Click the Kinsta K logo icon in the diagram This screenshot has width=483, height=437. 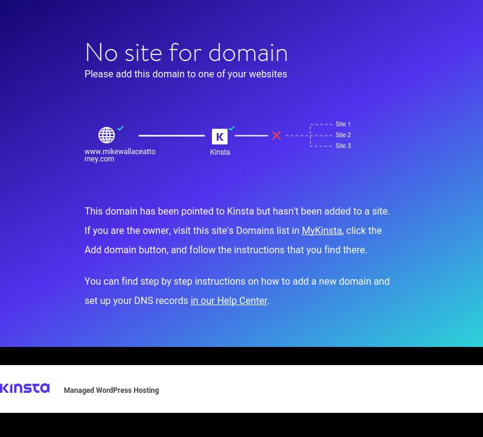point(220,137)
